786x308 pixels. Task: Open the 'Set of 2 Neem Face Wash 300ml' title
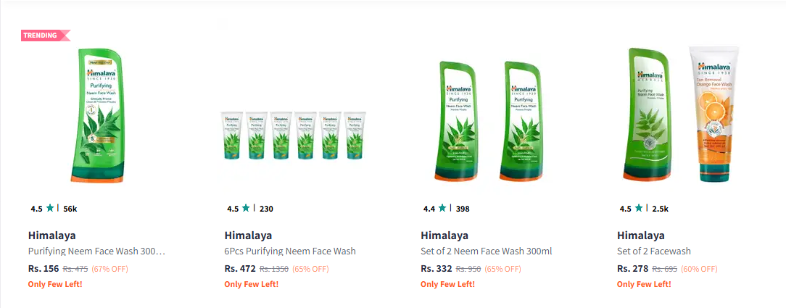(487, 251)
